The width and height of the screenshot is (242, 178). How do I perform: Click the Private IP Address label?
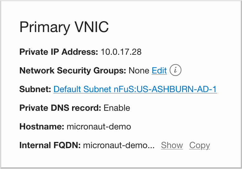[x=59, y=52]
